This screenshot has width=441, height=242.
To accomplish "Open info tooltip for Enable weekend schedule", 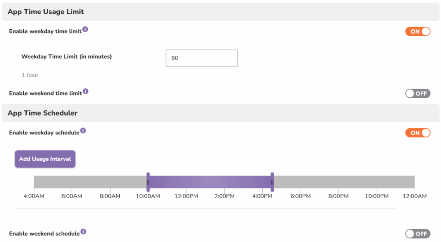I will [84, 231].
